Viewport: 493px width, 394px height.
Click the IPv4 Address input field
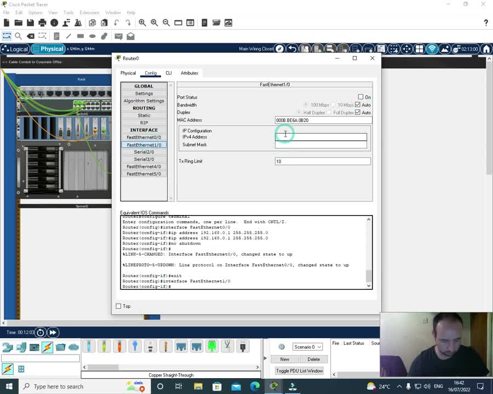(x=320, y=137)
